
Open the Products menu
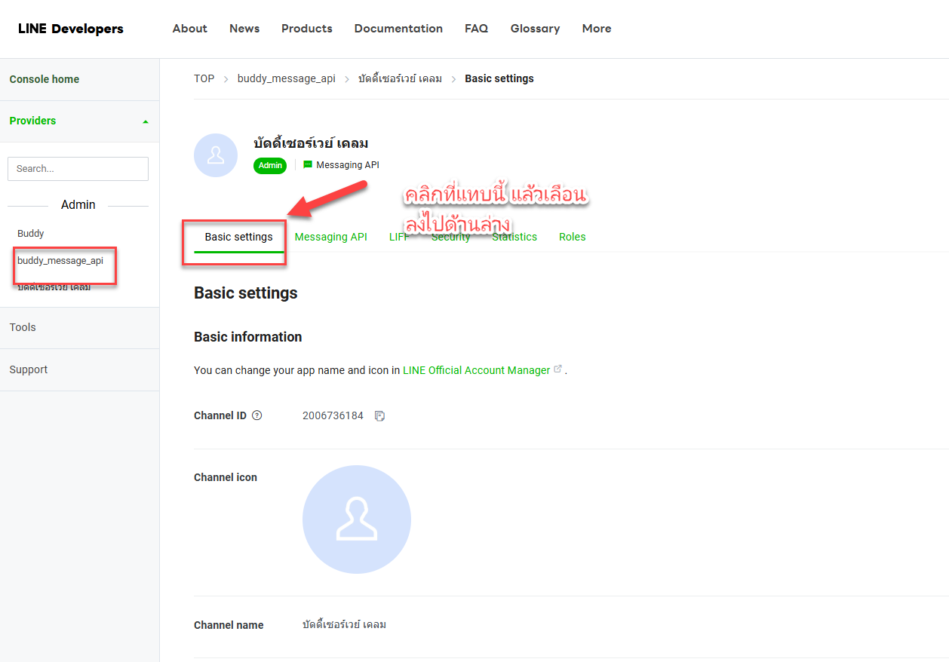306,29
